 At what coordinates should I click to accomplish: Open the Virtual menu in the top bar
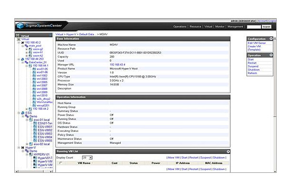[x=208, y=27]
